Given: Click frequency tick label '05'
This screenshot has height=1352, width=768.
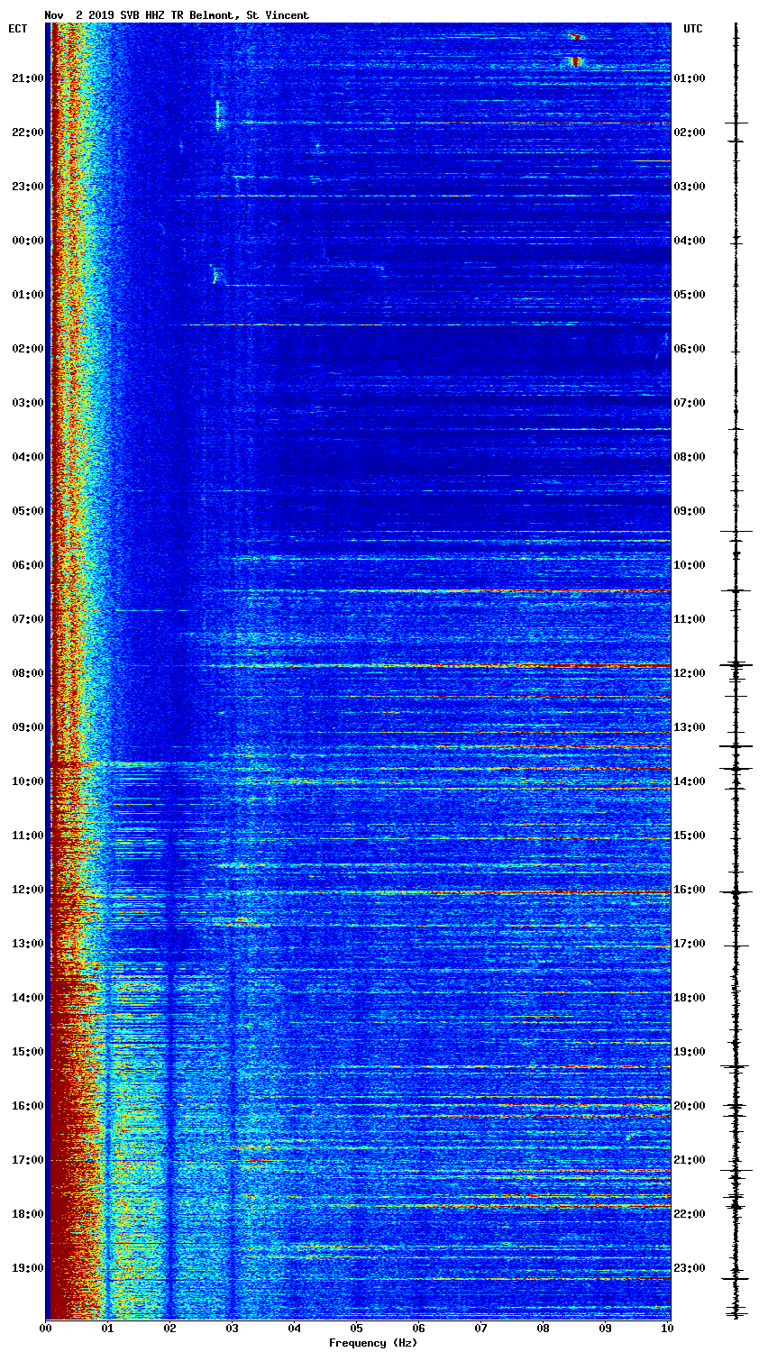Looking at the screenshot, I should (356, 1329).
